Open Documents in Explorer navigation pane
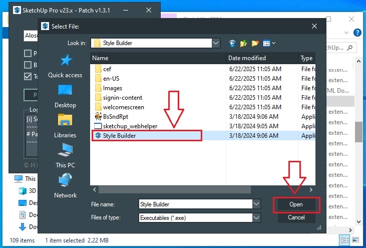Image resolution: width=366 pixels, height=248 pixels. 28,214
